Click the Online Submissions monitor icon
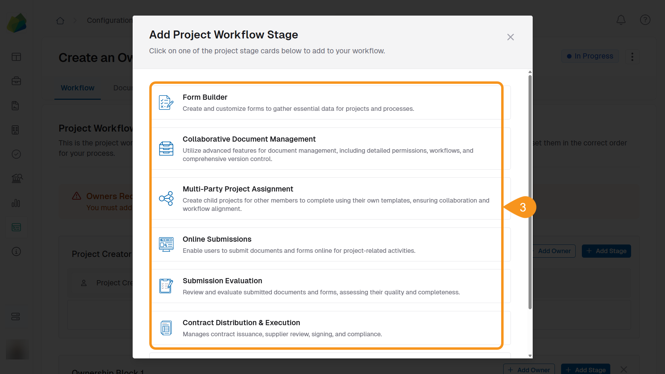This screenshot has height=374, width=665. pos(166,244)
